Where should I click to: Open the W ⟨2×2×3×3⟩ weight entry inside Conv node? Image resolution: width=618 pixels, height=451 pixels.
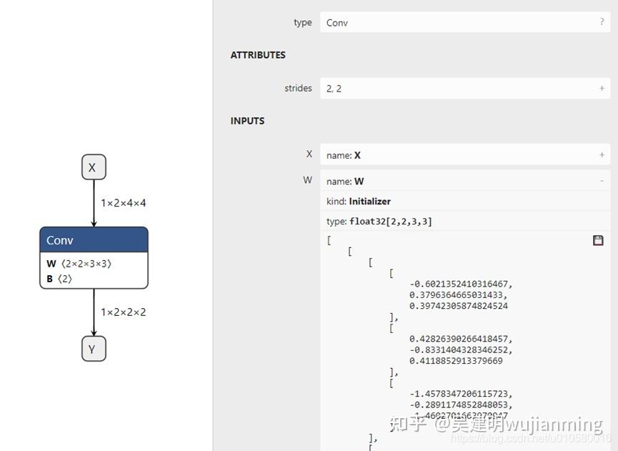click(x=93, y=263)
